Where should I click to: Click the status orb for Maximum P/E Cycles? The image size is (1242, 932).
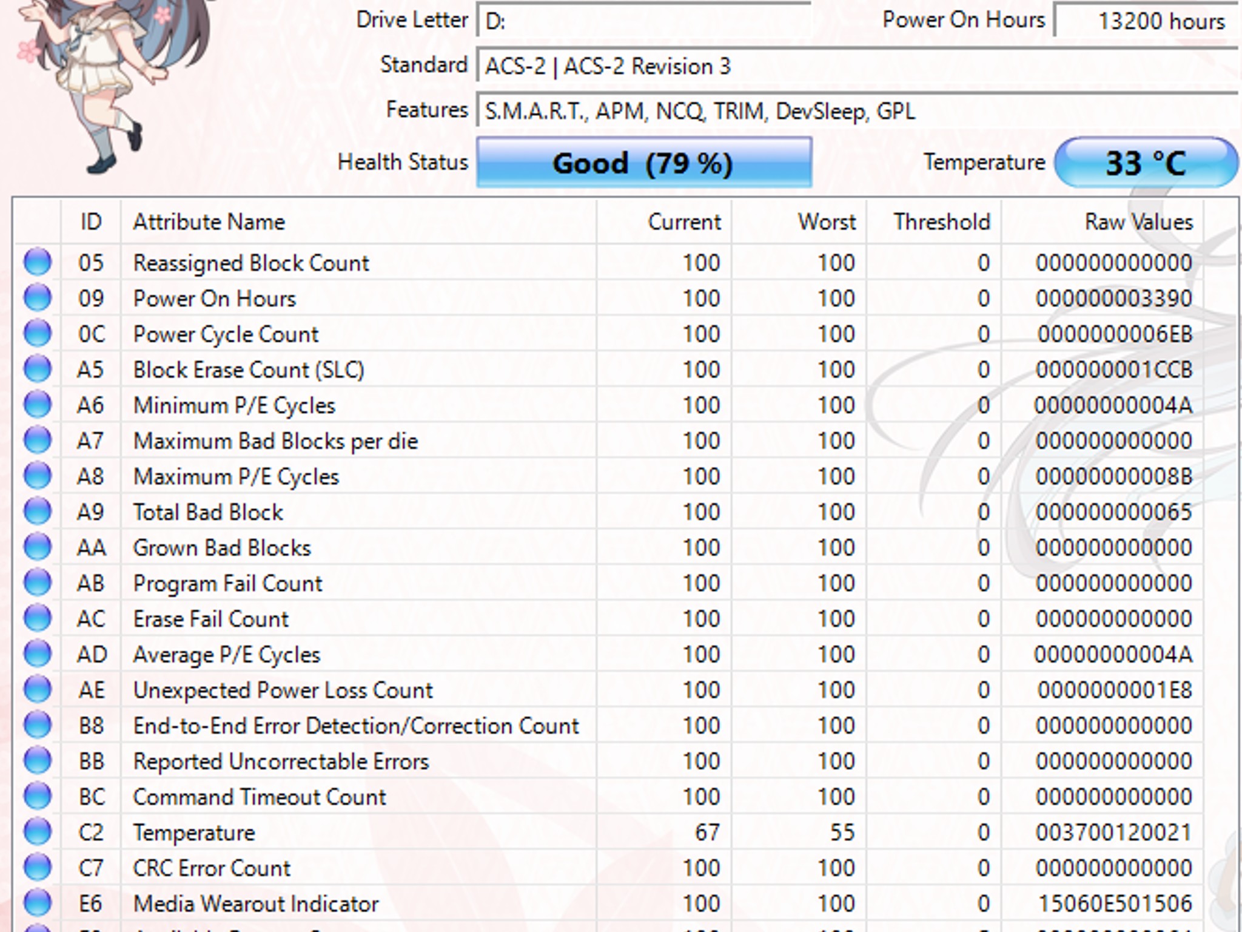click(x=38, y=476)
